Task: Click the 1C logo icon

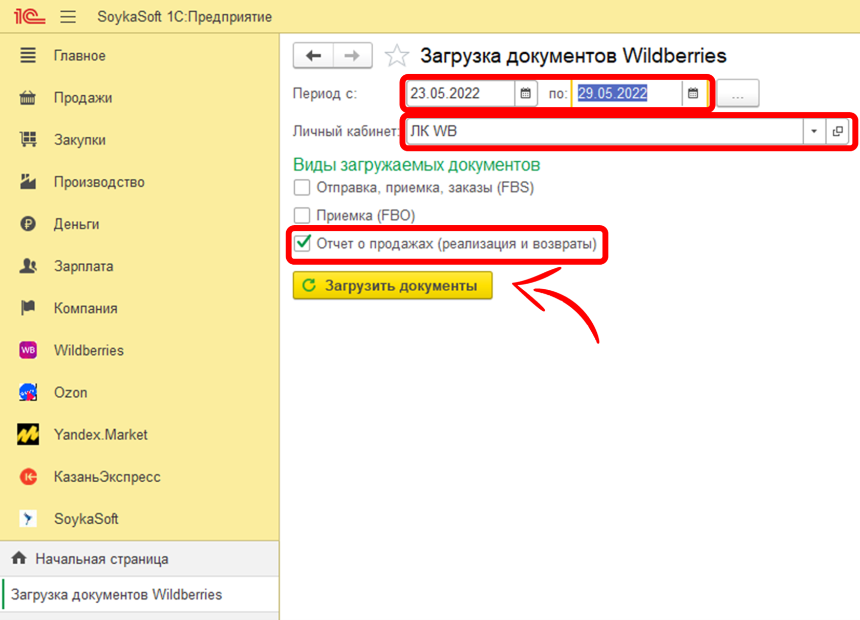Action: [x=29, y=16]
